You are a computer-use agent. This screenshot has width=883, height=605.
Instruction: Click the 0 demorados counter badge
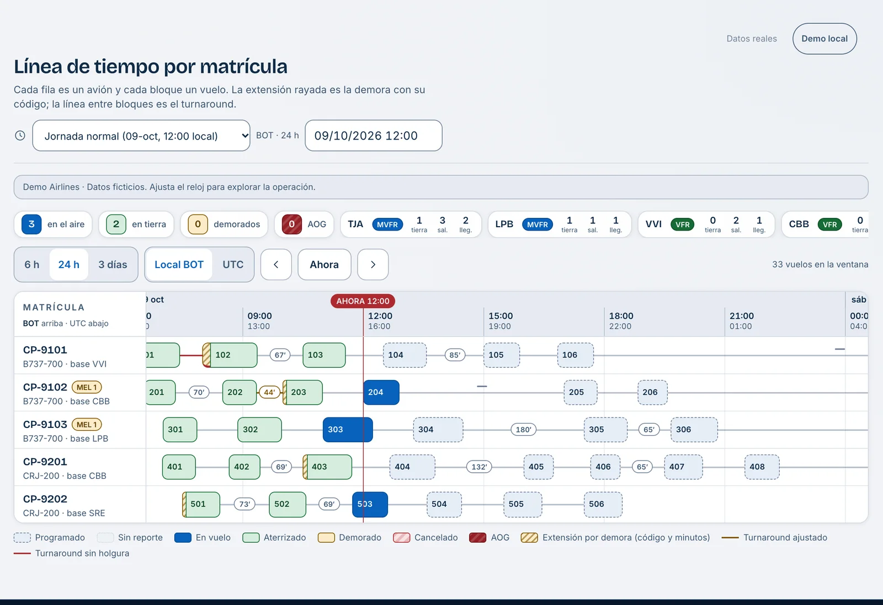tap(198, 224)
